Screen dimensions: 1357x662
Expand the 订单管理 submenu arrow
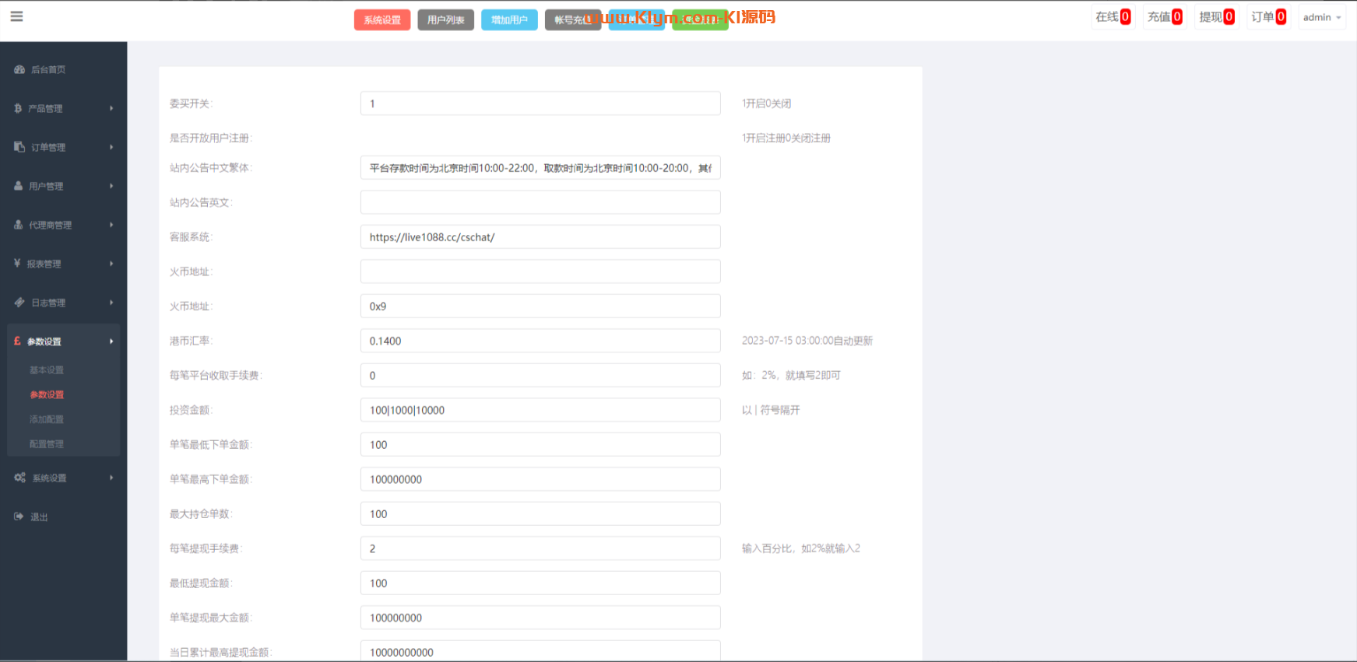(111, 147)
